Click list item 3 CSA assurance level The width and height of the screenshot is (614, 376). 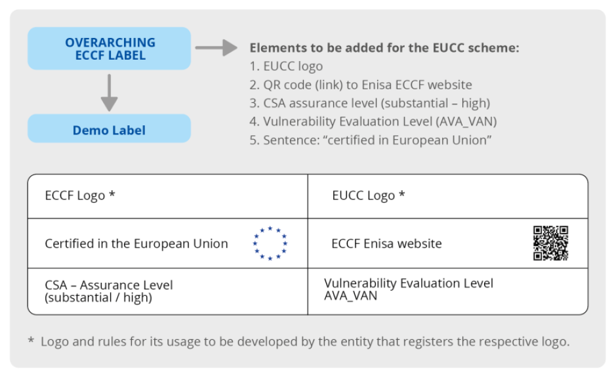(370, 103)
